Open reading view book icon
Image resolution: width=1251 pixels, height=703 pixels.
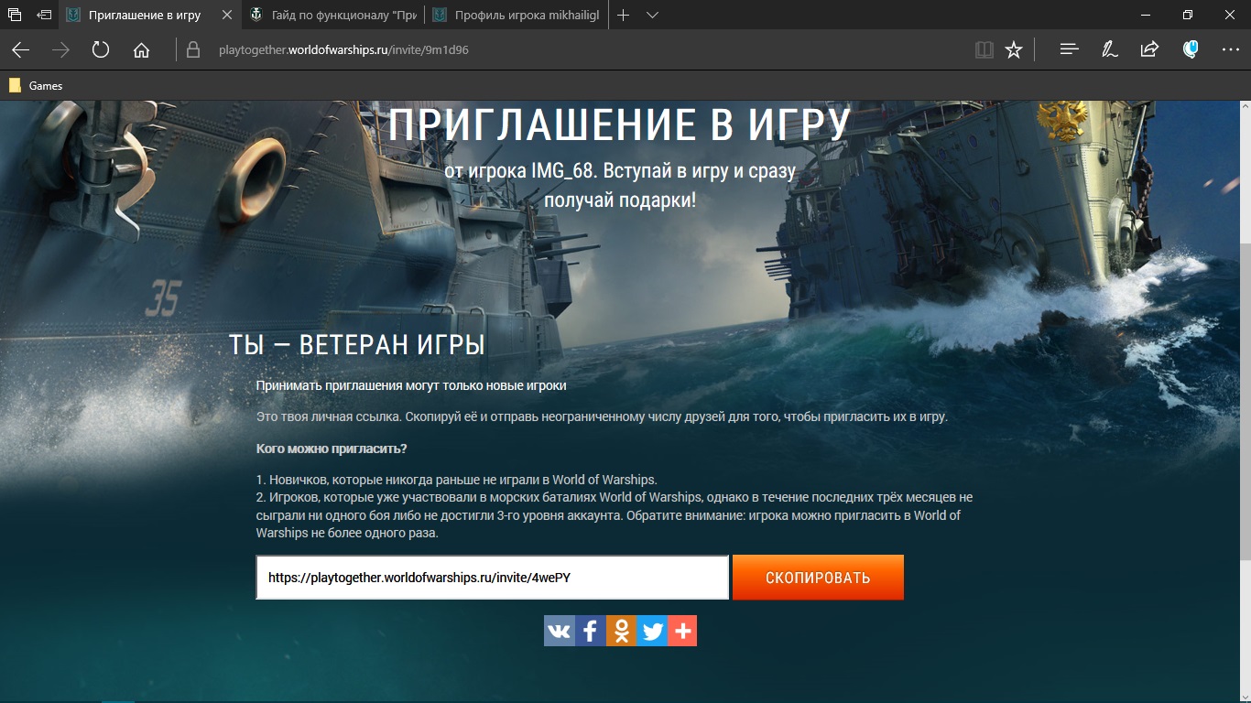tap(984, 50)
